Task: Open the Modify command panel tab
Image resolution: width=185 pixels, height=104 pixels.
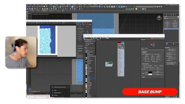Action: tap(167, 15)
